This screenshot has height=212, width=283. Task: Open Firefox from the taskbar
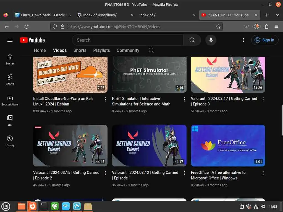(33, 206)
